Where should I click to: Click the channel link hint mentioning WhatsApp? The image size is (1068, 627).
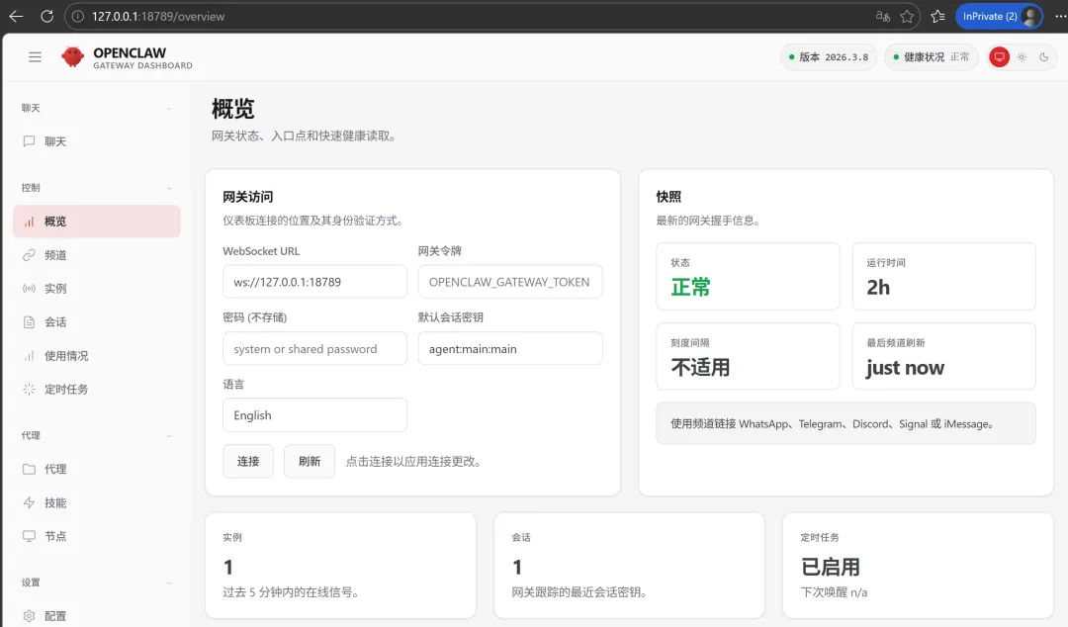(845, 423)
